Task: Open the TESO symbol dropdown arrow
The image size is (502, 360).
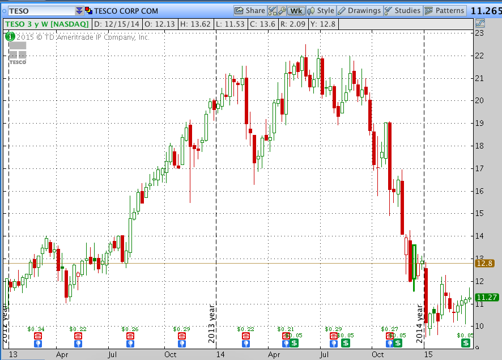Action: click(x=79, y=11)
